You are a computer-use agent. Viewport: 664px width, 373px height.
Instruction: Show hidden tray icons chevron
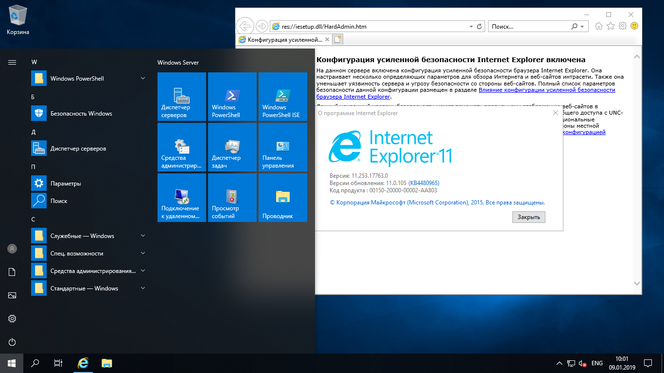(x=560, y=363)
